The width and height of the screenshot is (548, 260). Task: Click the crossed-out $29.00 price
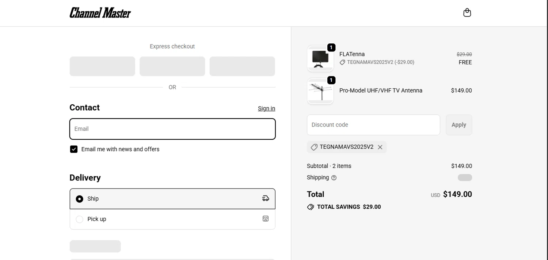tap(464, 54)
